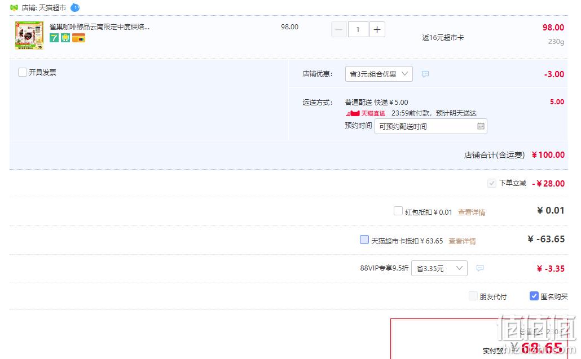Click the 返16元超市卡 rebate text
The image size is (581, 359).
443,37
